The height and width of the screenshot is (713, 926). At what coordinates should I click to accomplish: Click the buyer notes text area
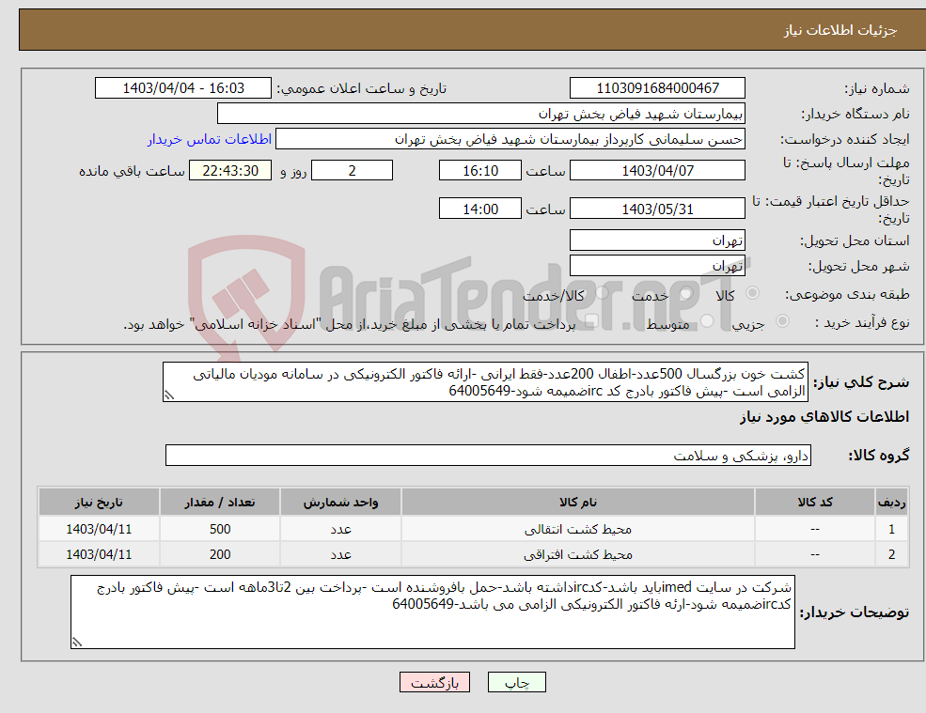[432, 612]
